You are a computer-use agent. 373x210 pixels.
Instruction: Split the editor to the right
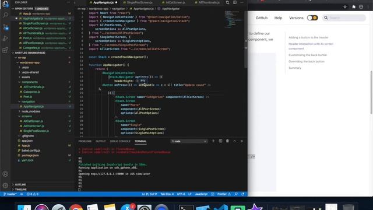[235, 2]
